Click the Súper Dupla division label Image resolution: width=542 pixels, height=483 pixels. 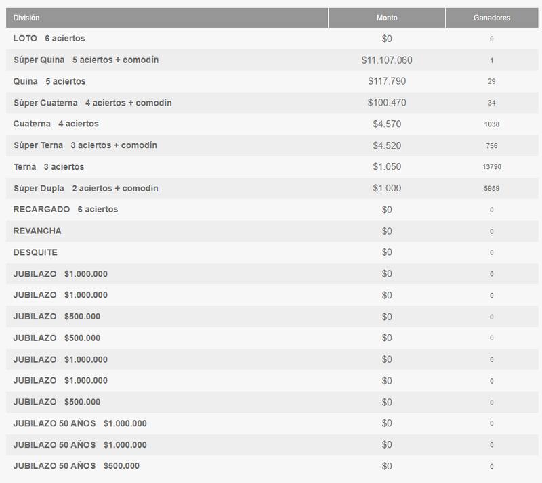pos(86,188)
